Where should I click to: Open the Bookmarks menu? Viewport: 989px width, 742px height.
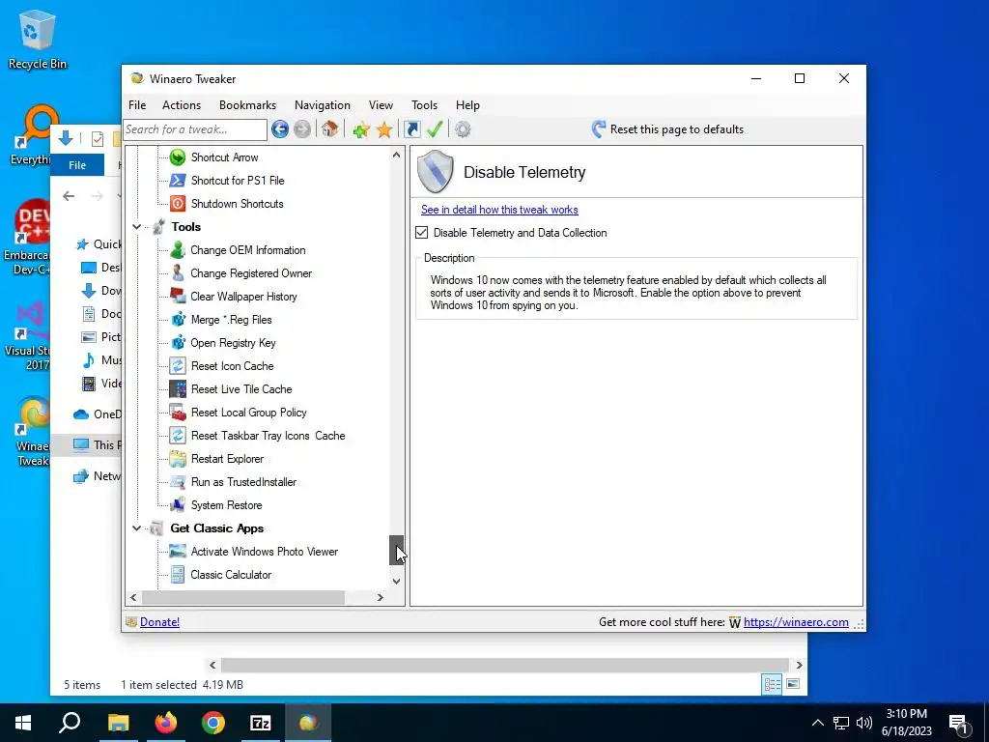click(x=247, y=105)
